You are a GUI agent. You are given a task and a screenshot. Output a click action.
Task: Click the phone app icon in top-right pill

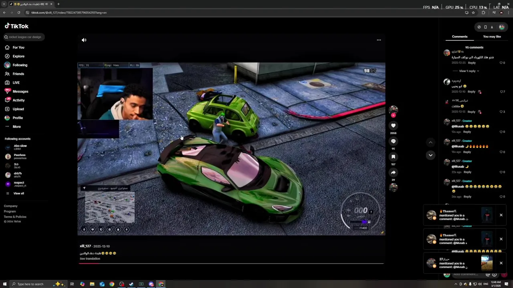(485, 27)
